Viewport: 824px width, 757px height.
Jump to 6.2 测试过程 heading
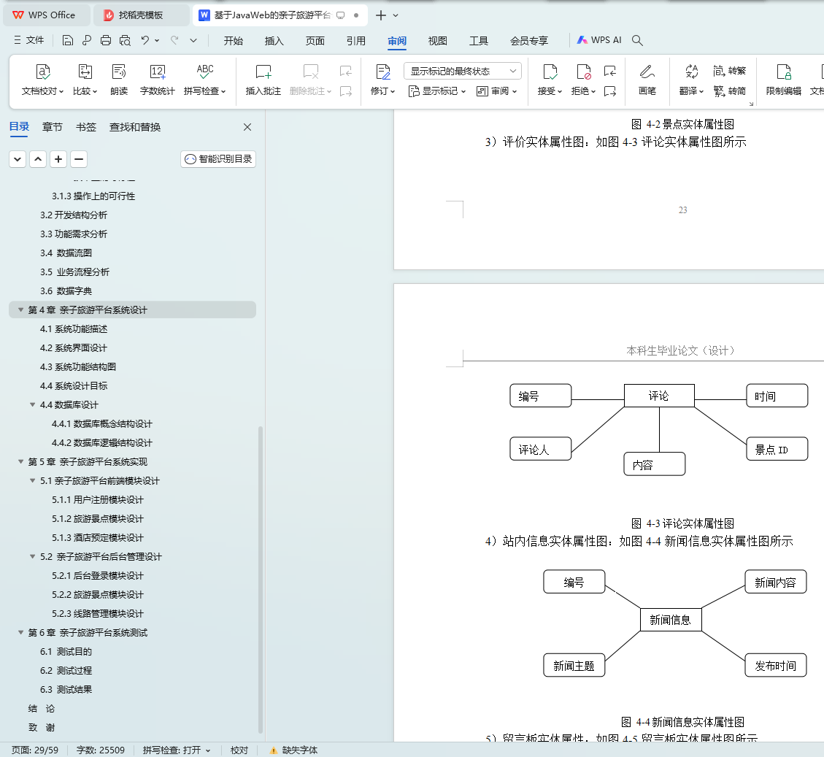(x=66, y=670)
